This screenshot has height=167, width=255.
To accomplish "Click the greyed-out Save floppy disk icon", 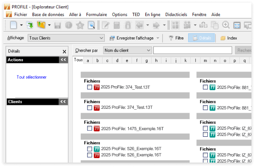I will 58,25.
